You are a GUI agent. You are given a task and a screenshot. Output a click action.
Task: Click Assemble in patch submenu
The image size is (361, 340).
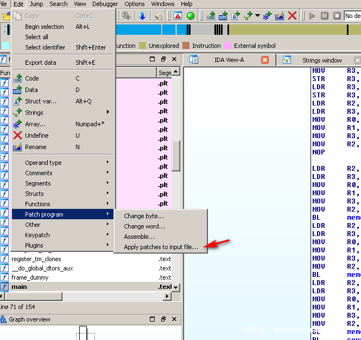(x=139, y=237)
